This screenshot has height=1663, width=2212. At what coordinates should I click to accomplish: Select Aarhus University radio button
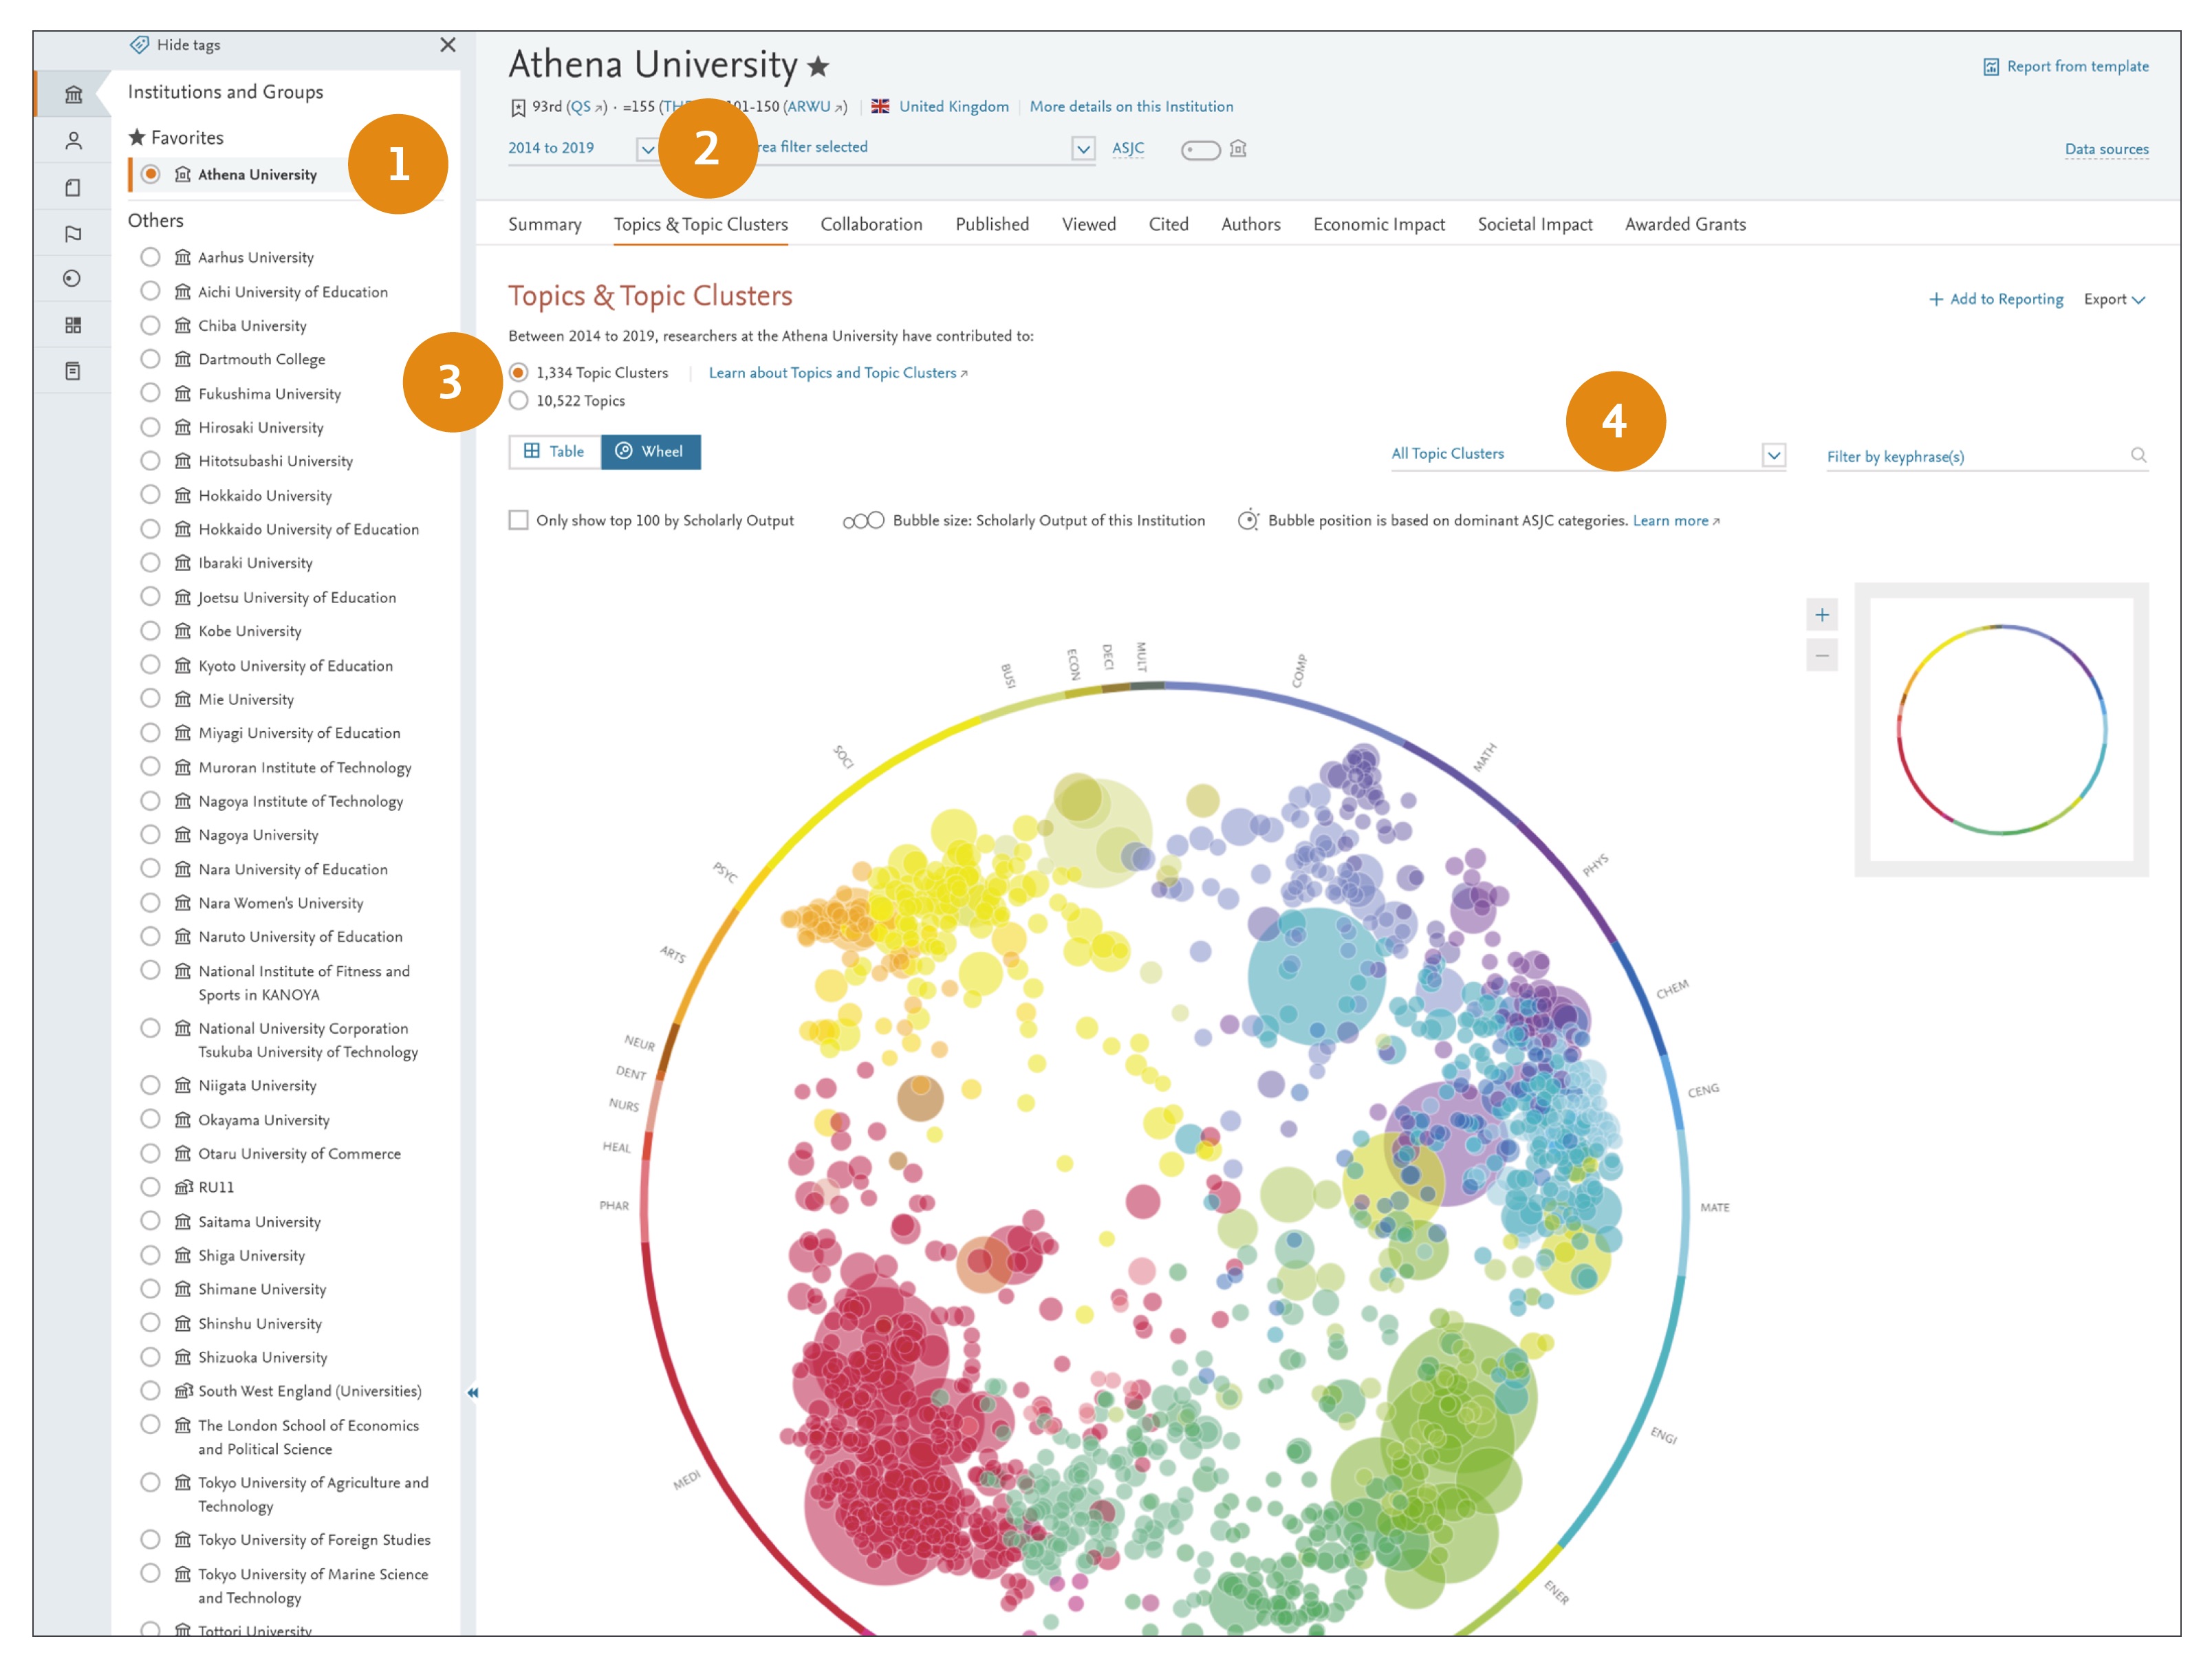coord(150,257)
